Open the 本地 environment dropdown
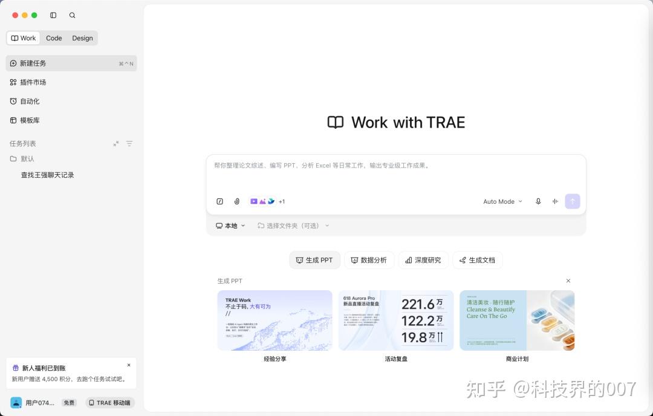 230,226
